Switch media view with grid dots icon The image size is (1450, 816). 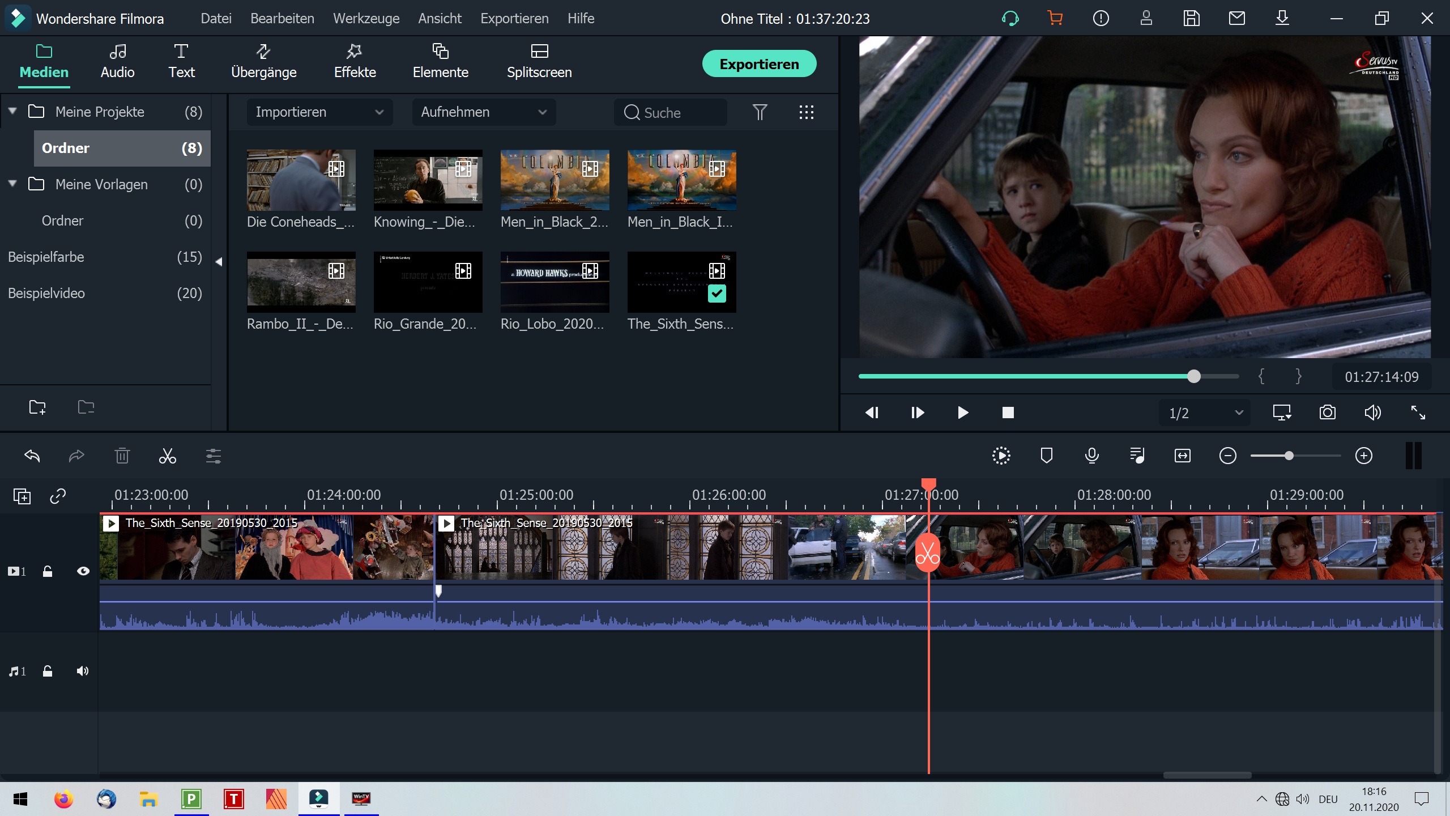click(x=807, y=112)
